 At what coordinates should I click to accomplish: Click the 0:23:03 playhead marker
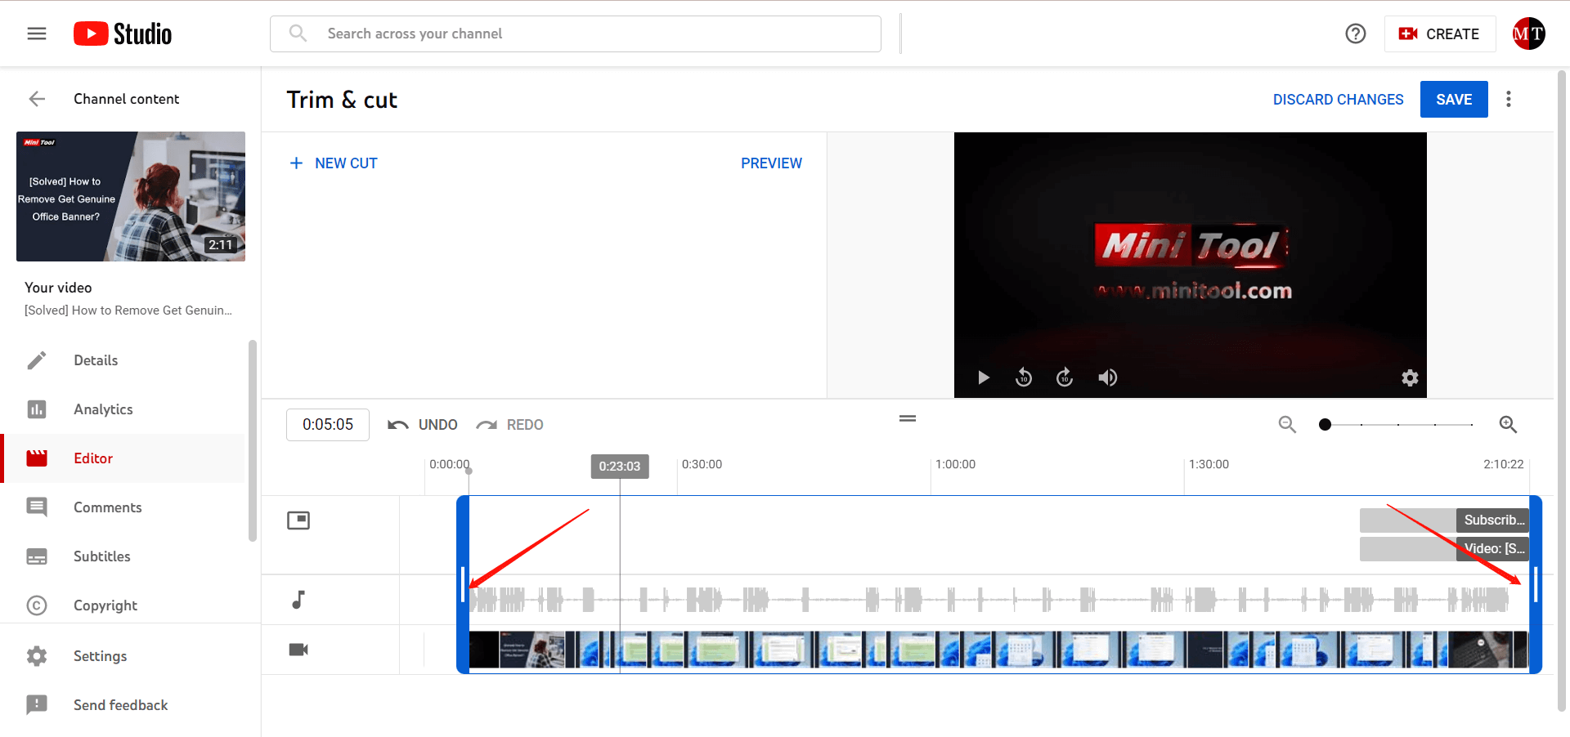[x=620, y=467]
